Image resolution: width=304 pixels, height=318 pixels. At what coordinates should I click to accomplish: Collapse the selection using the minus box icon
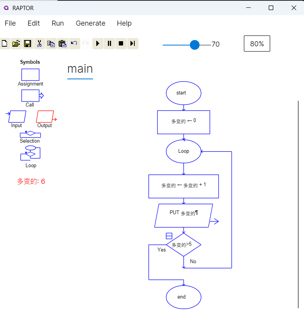point(169,236)
